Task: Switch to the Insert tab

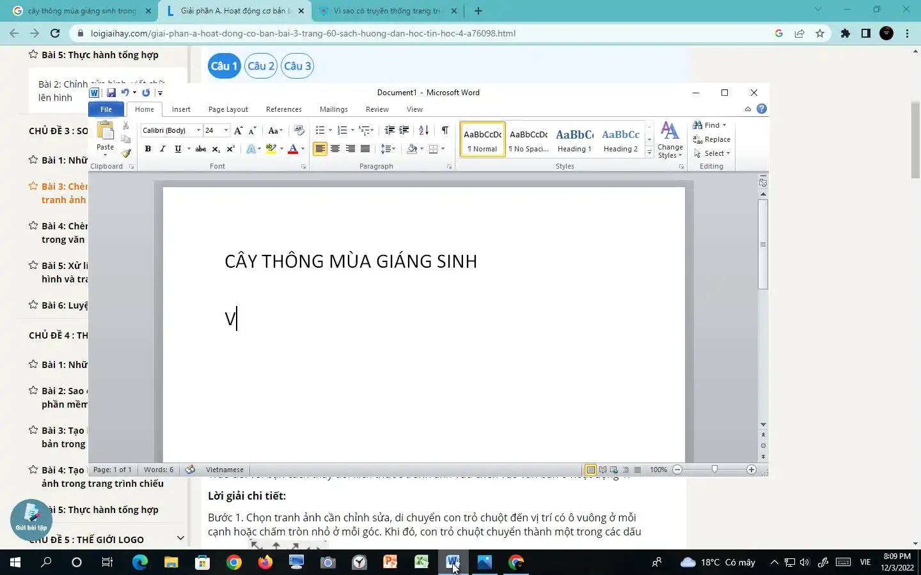Action: pos(181,109)
